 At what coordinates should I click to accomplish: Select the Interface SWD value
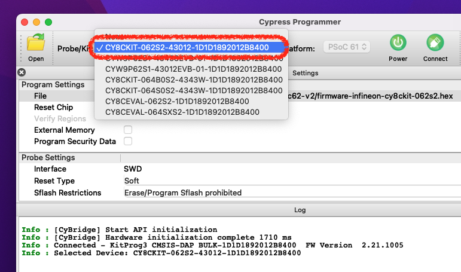(133, 169)
